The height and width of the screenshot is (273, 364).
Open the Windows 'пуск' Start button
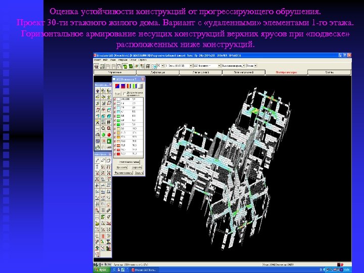coord(101,270)
